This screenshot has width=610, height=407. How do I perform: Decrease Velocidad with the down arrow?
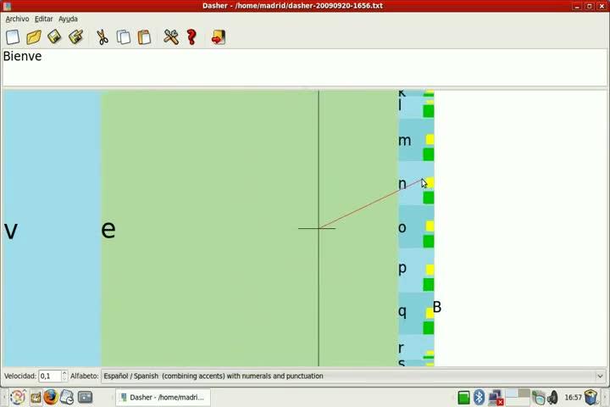[x=64, y=379]
